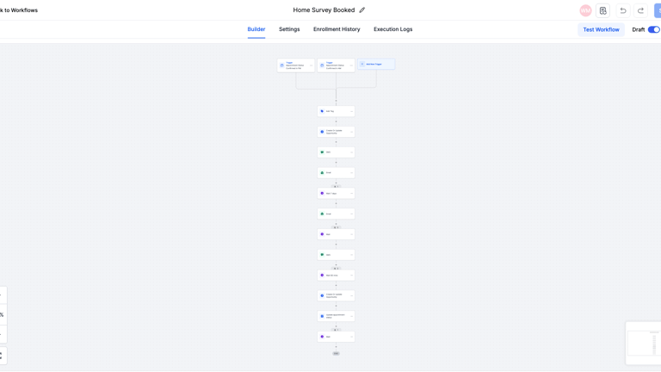Click the first SMS action icon
661x372 pixels.
322,152
